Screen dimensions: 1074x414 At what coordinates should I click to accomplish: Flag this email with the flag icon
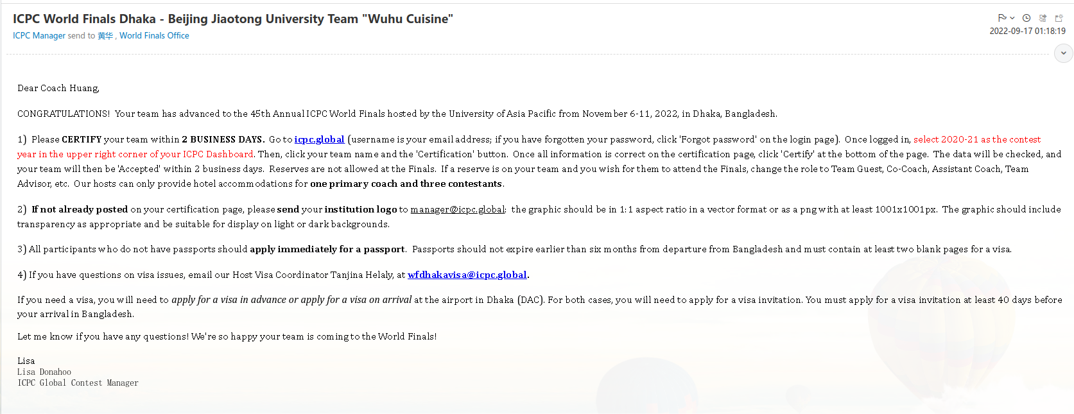pyautogui.click(x=1002, y=18)
